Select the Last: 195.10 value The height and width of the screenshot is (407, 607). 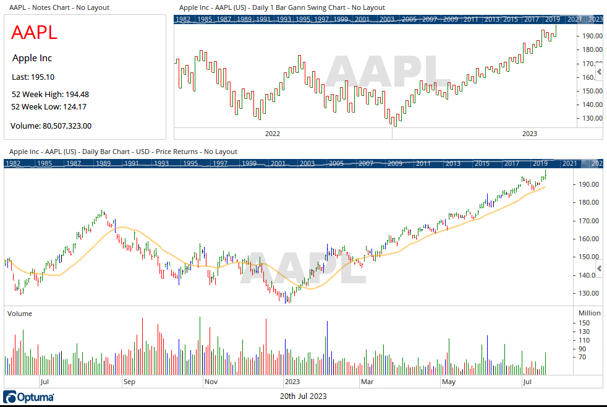(x=33, y=77)
